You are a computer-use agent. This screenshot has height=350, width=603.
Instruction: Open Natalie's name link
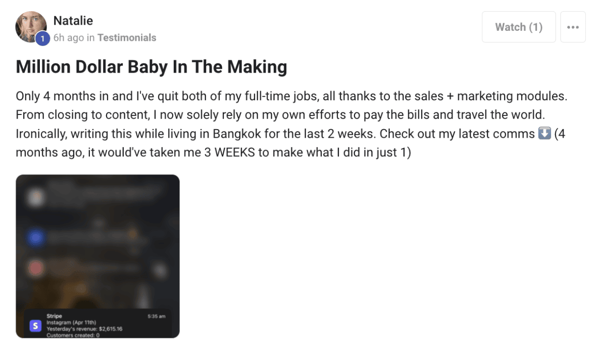(73, 20)
